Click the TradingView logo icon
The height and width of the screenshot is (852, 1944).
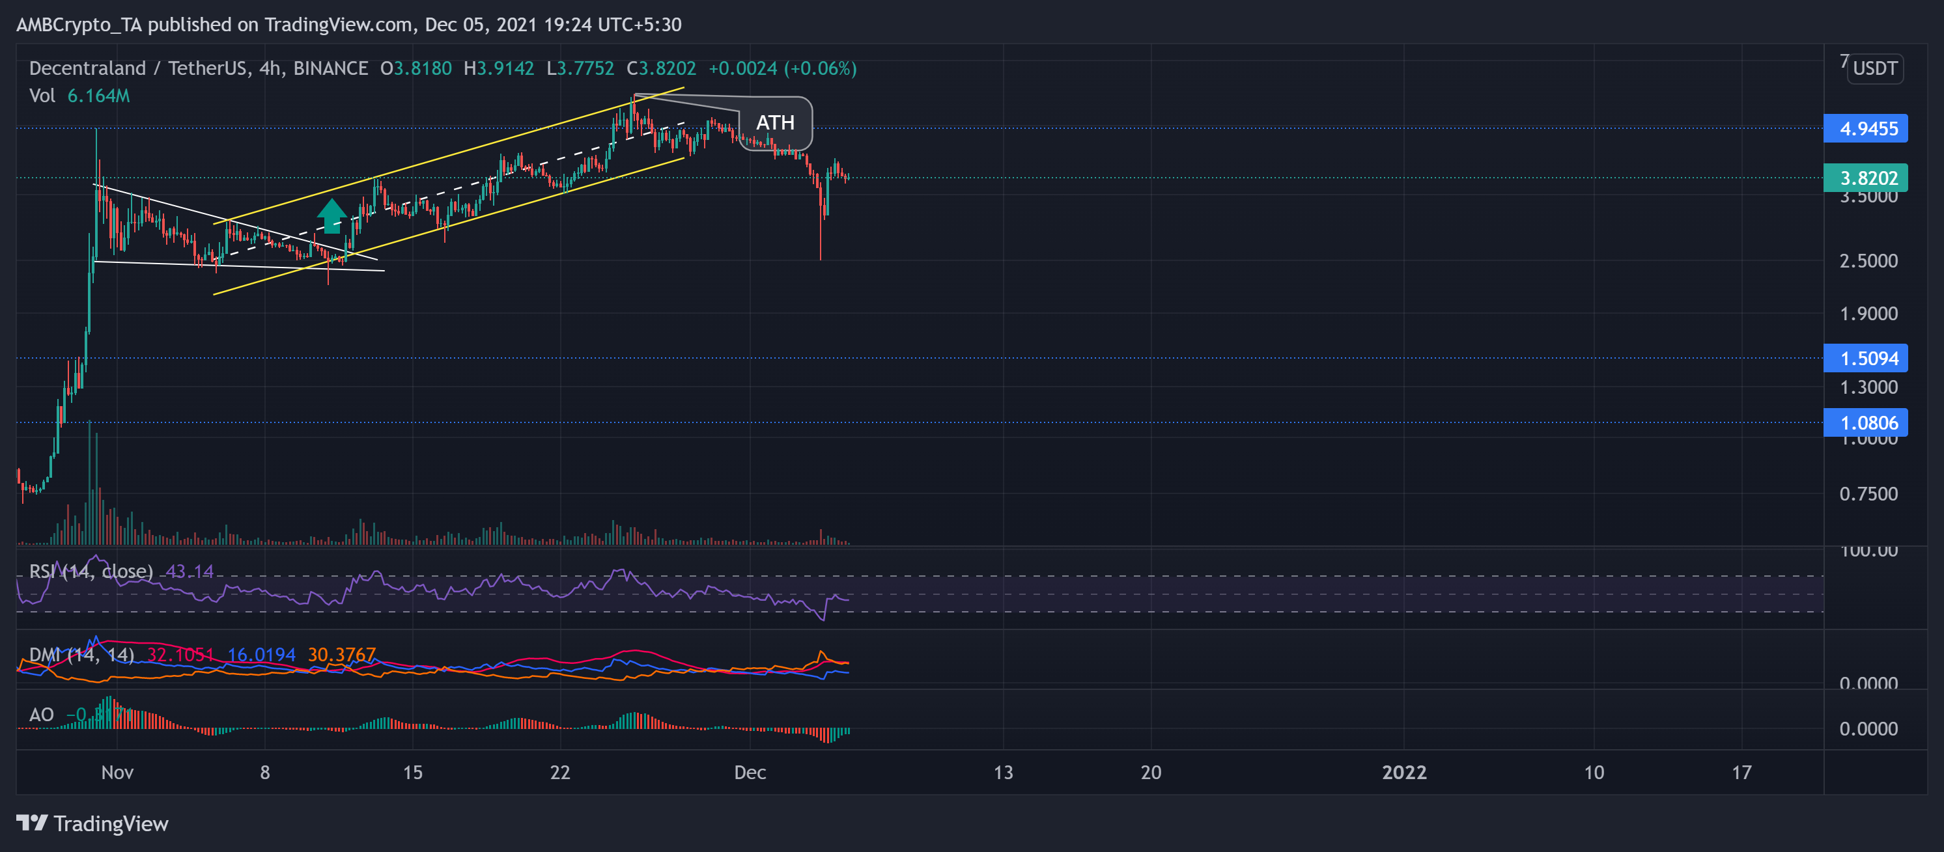(33, 823)
